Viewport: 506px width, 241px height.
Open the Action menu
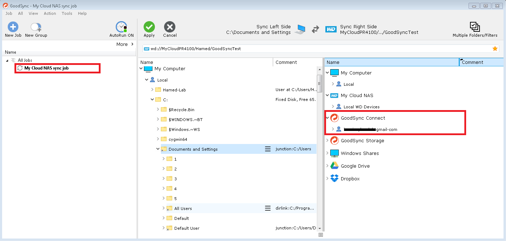(50, 13)
